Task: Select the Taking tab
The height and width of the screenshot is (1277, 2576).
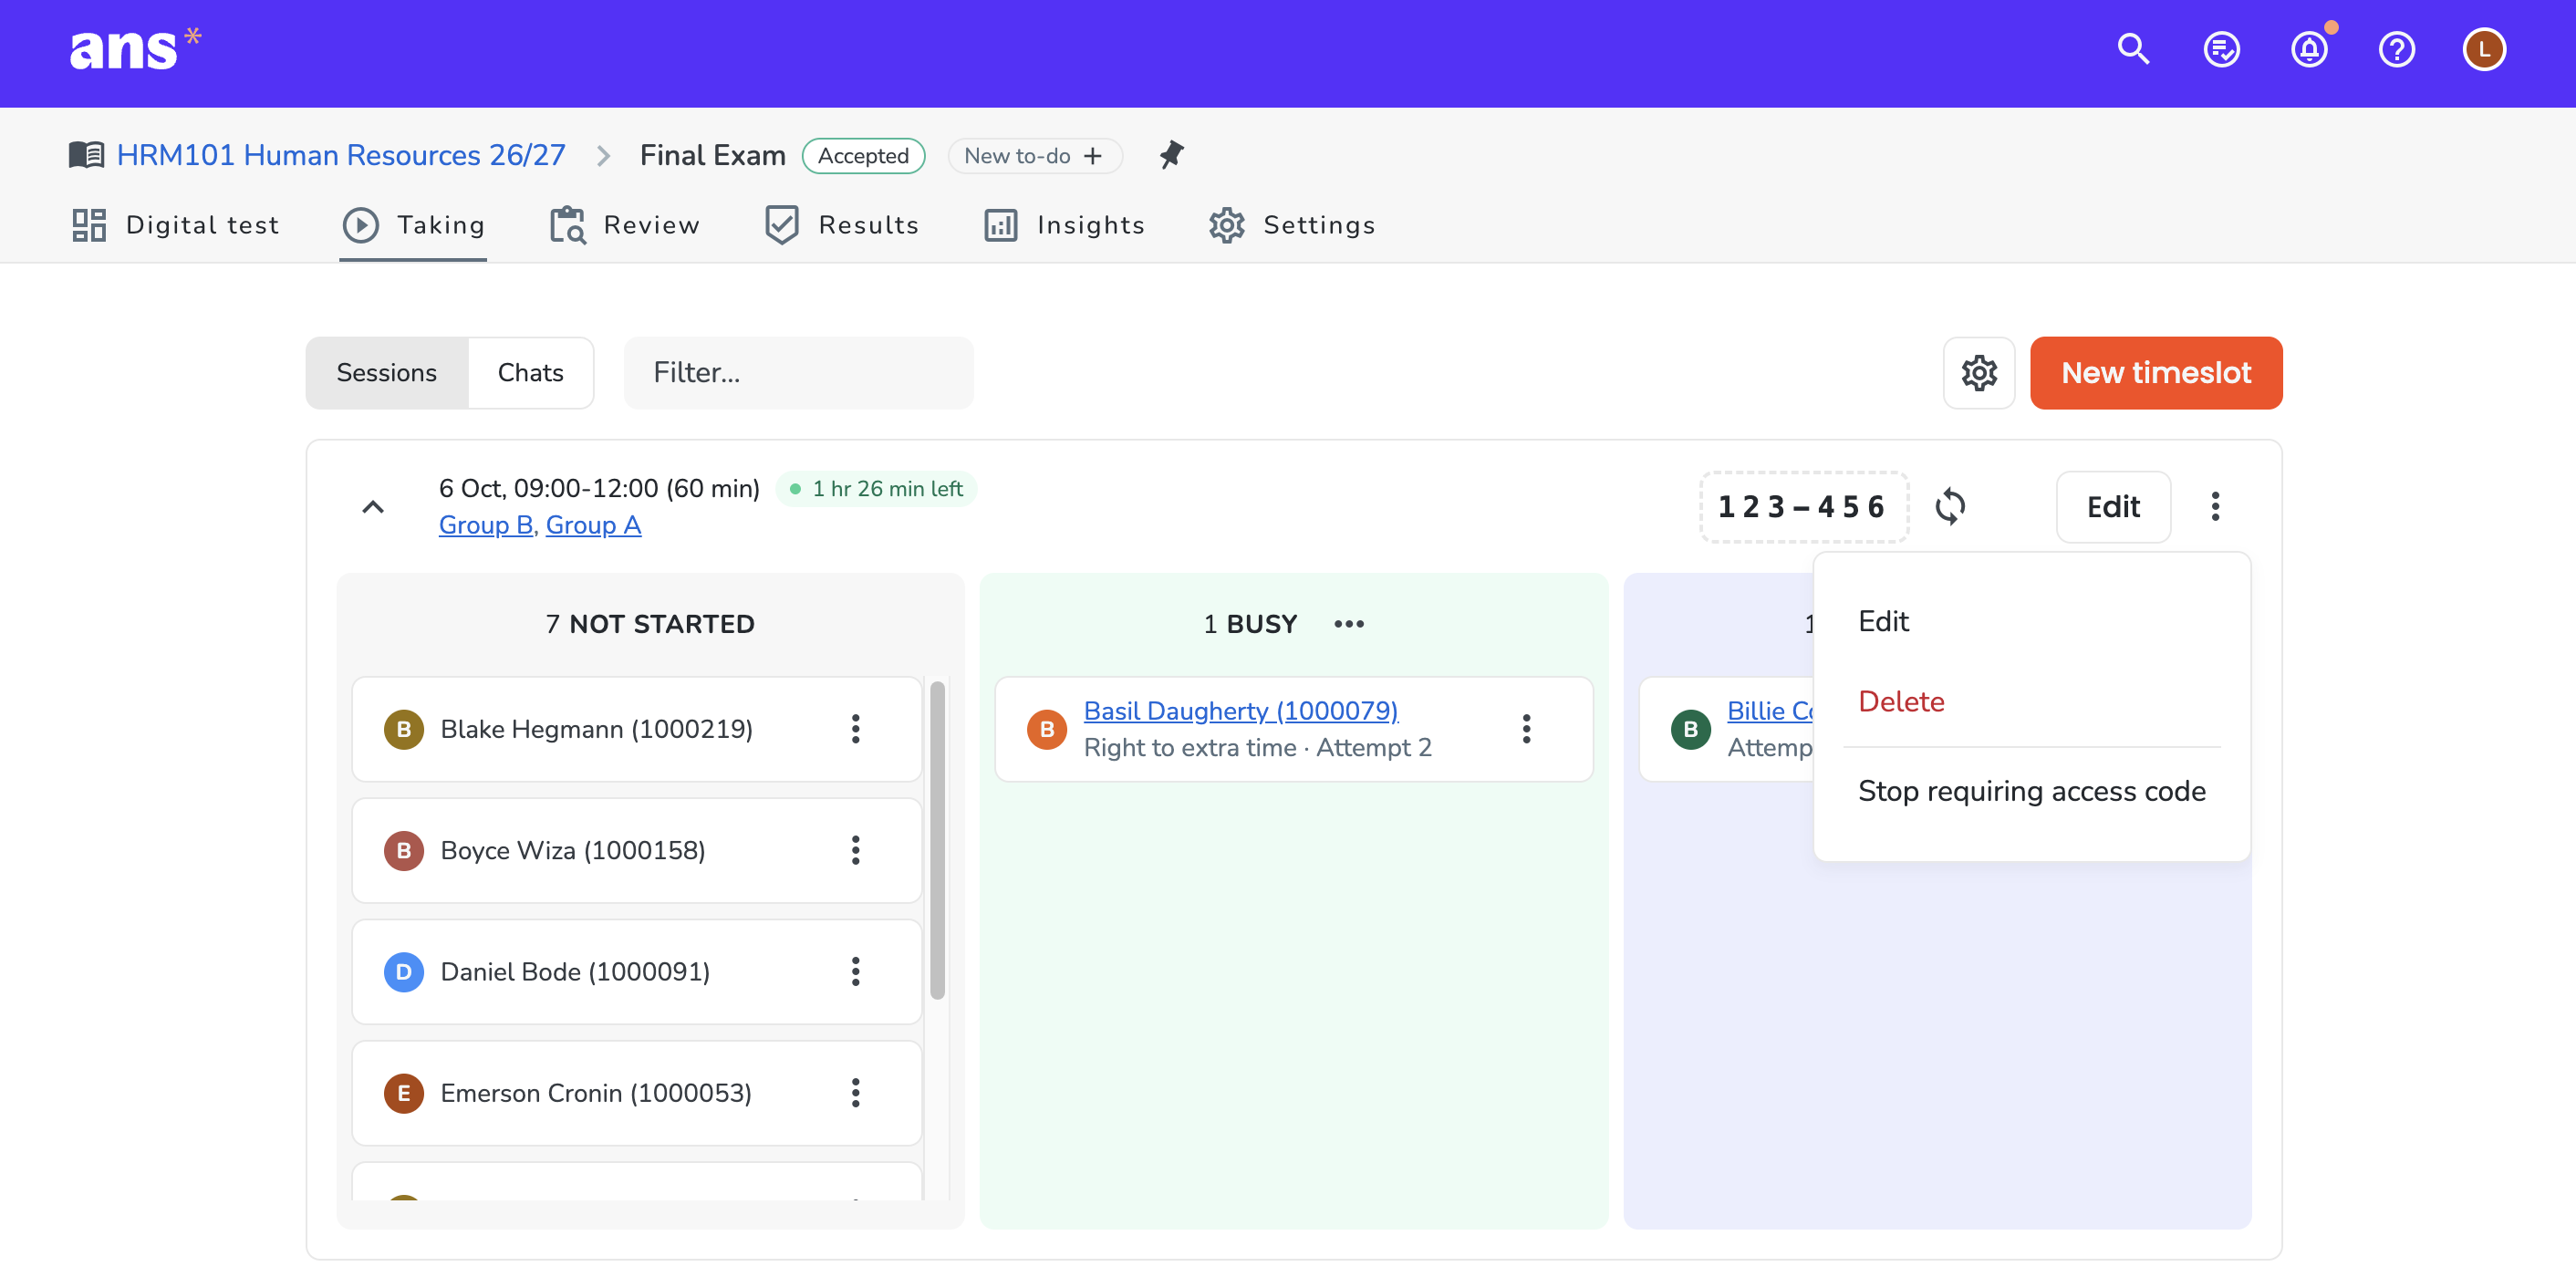Action: [x=413, y=225]
